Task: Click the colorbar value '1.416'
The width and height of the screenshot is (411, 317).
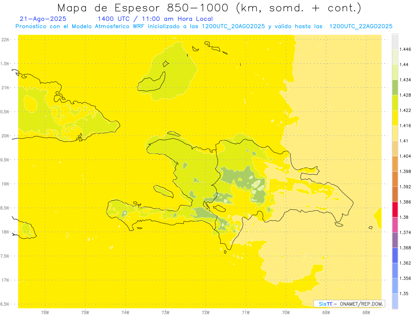Action: click(406, 126)
